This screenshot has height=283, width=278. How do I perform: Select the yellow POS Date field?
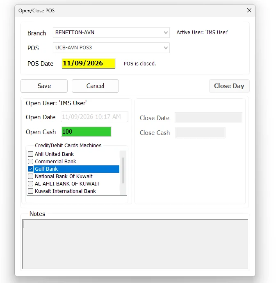(x=88, y=63)
